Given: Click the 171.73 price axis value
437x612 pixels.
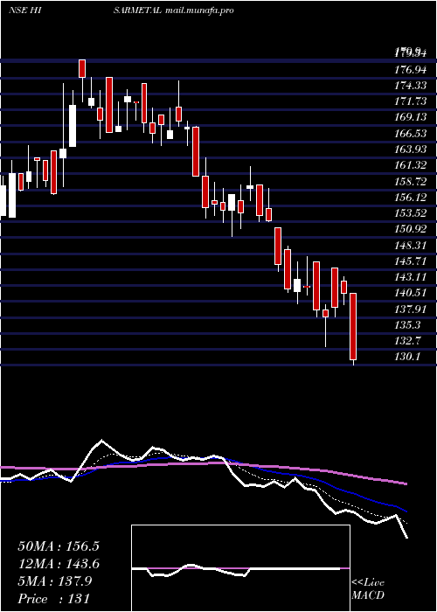Looking at the screenshot, I should coord(410,101).
